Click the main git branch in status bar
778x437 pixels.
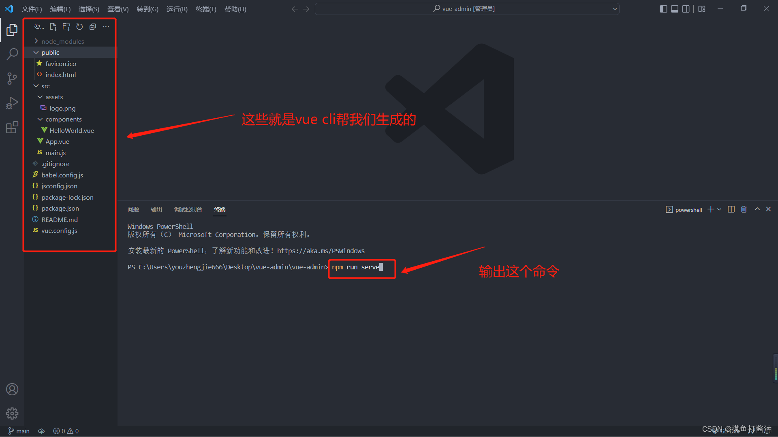click(x=19, y=431)
